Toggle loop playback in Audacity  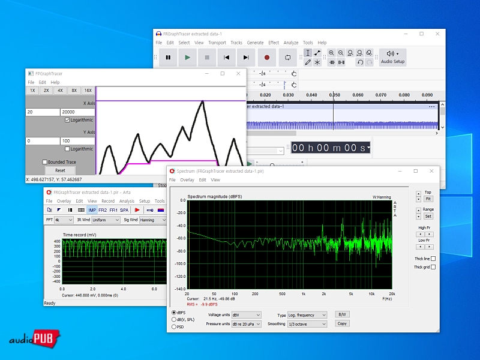(x=288, y=57)
